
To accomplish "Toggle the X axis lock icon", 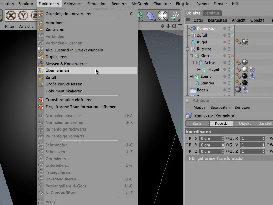I will point(11,15).
